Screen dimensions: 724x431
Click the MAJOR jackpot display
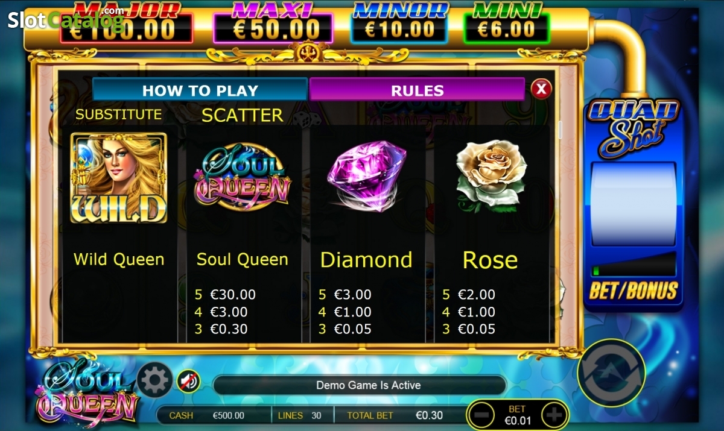[127, 24]
